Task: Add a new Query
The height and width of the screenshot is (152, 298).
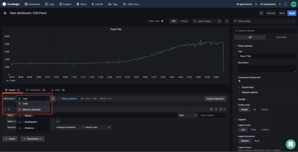Action: point(10,139)
